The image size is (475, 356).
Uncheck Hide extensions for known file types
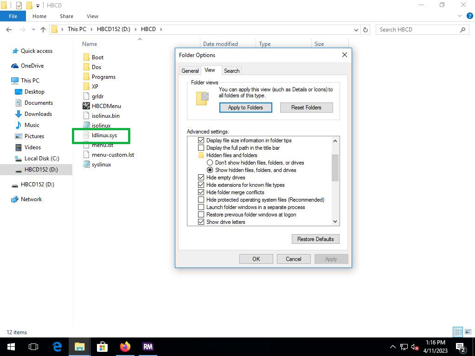click(x=201, y=185)
